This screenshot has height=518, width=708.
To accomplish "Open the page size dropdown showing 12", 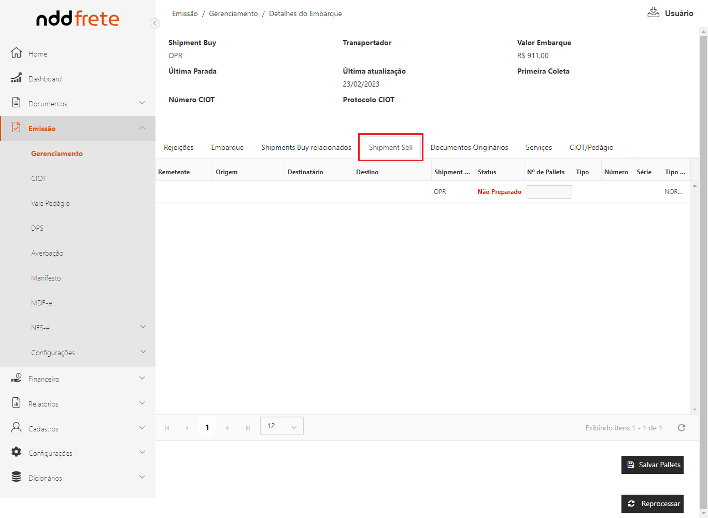I will click(x=281, y=426).
